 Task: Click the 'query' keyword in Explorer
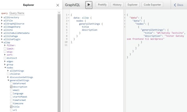tap(4, 13)
